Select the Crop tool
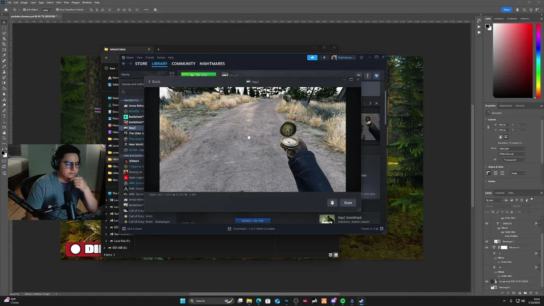The height and width of the screenshot is (306, 544). (4, 44)
